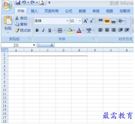Screen dimensions: 135x124
Task: Open the 字体 dialog launcher
Action: (93, 38)
